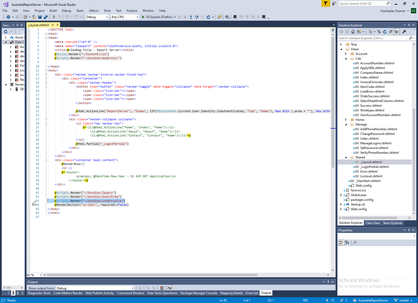The height and width of the screenshot is (303, 418).
Task: Click the notifications filter flag icon
Action: point(326,3)
